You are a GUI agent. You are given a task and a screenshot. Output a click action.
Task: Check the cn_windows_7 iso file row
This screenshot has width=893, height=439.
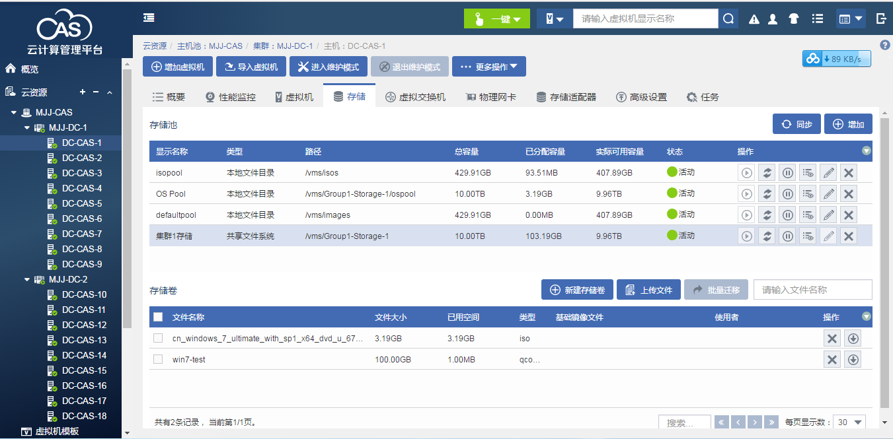(x=158, y=338)
